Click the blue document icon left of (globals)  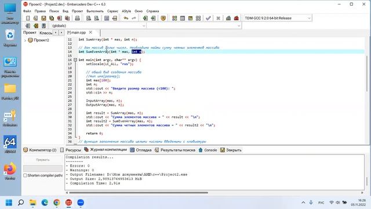click(43, 26)
